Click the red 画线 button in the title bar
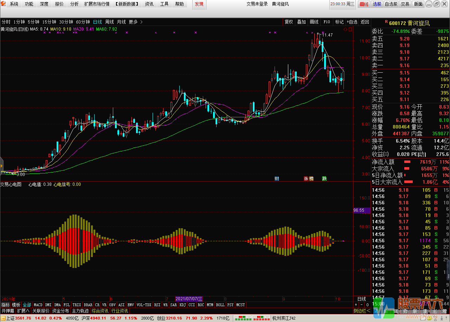Image resolution: width=450 pixels, height=322 pixels. [x=364, y=4]
